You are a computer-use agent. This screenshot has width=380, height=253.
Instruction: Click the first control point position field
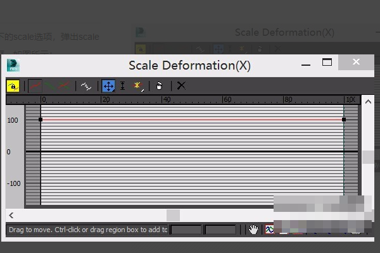[x=186, y=230]
